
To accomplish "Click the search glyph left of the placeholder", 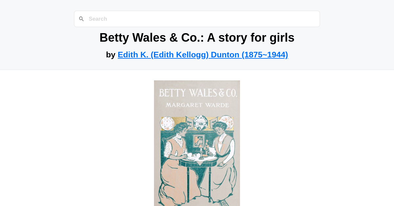I will (x=81, y=19).
